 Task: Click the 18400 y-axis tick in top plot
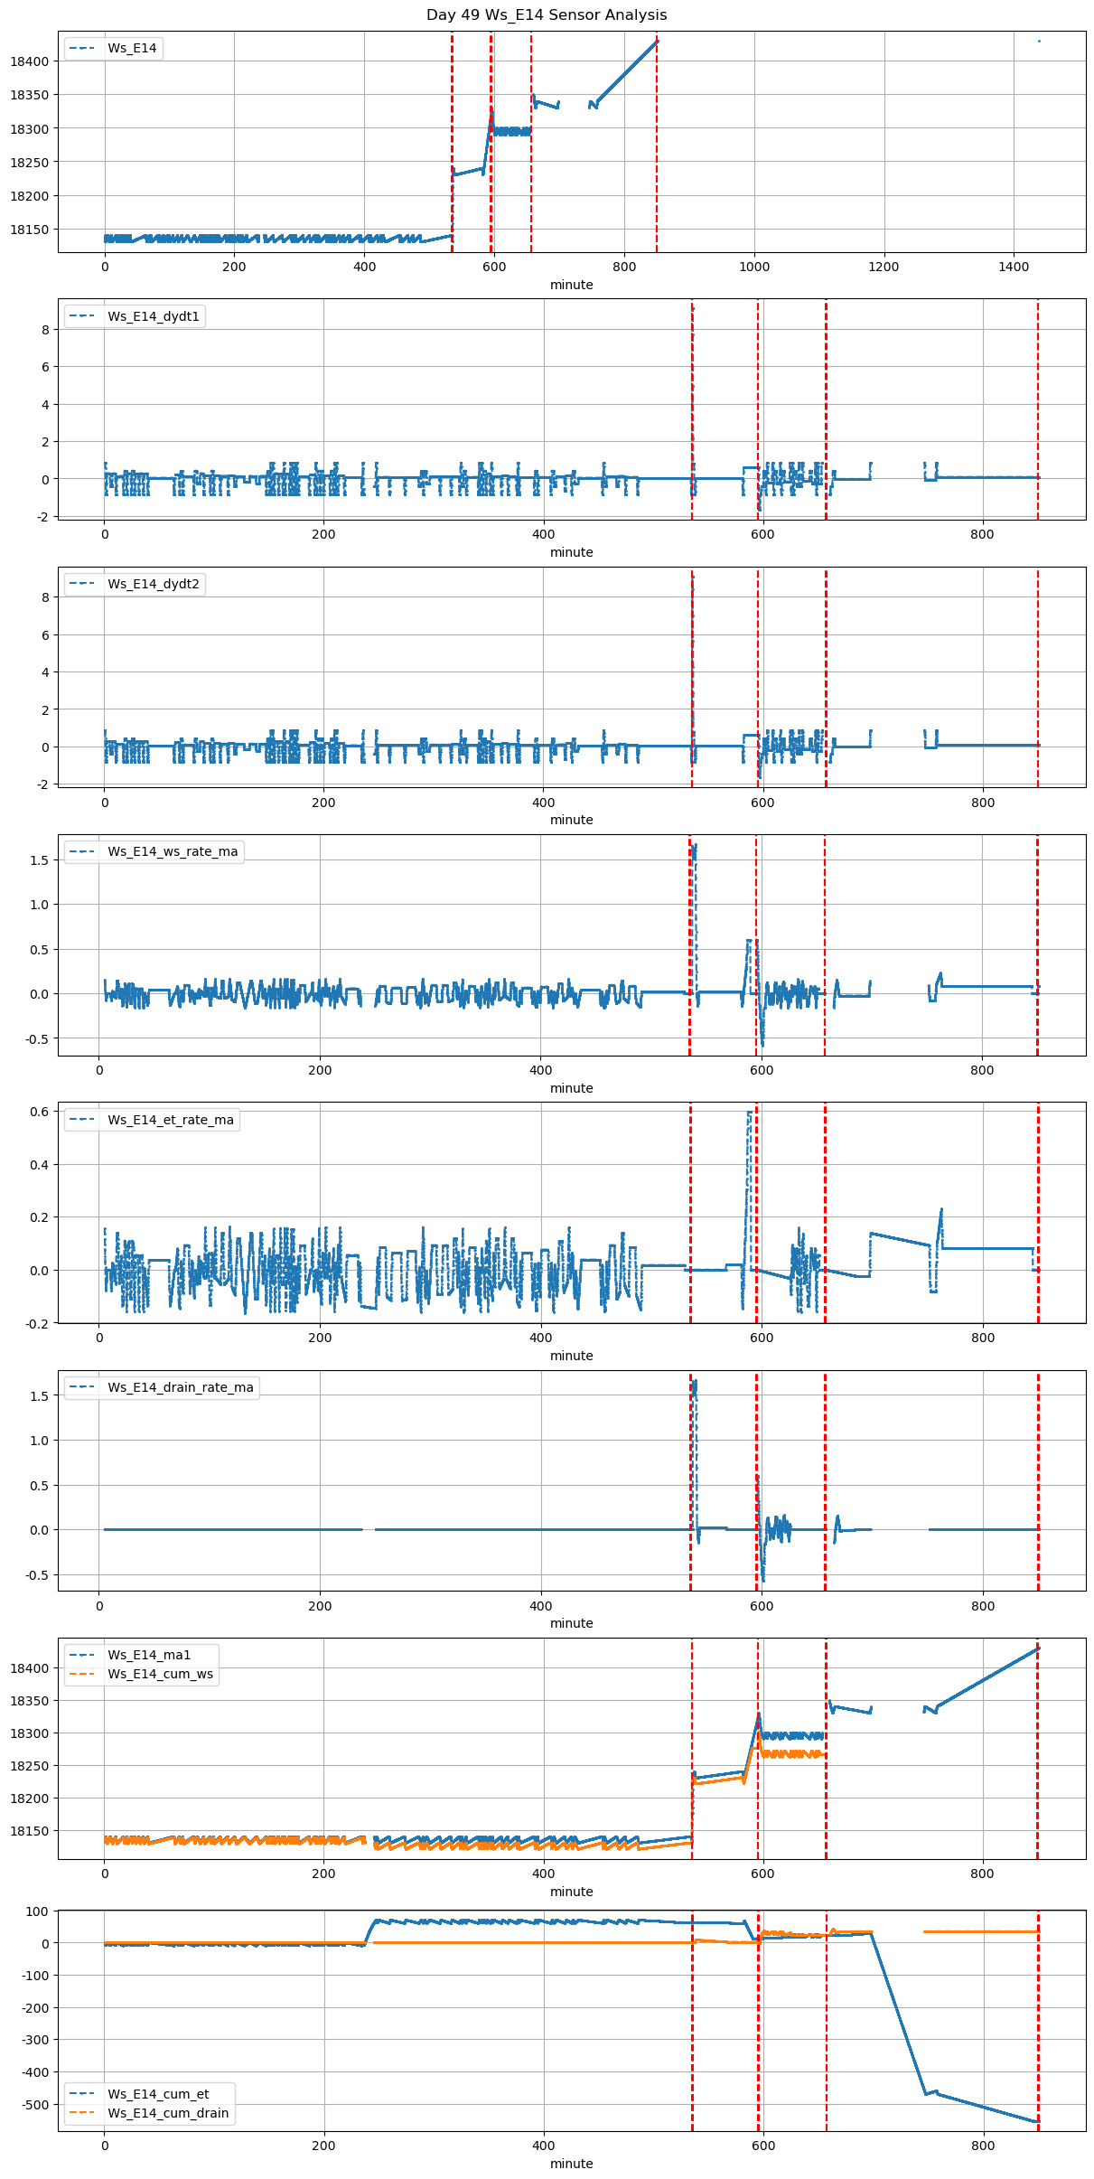pyautogui.click(x=29, y=61)
